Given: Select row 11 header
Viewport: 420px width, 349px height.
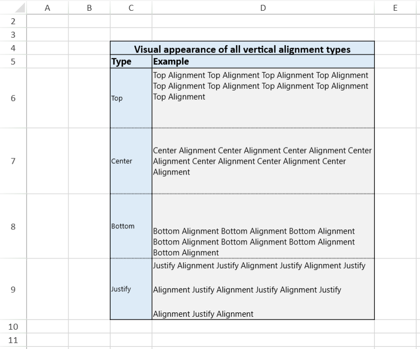Looking at the screenshot, I should point(13,340).
